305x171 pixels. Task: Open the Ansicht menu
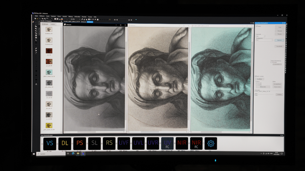click(65, 17)
